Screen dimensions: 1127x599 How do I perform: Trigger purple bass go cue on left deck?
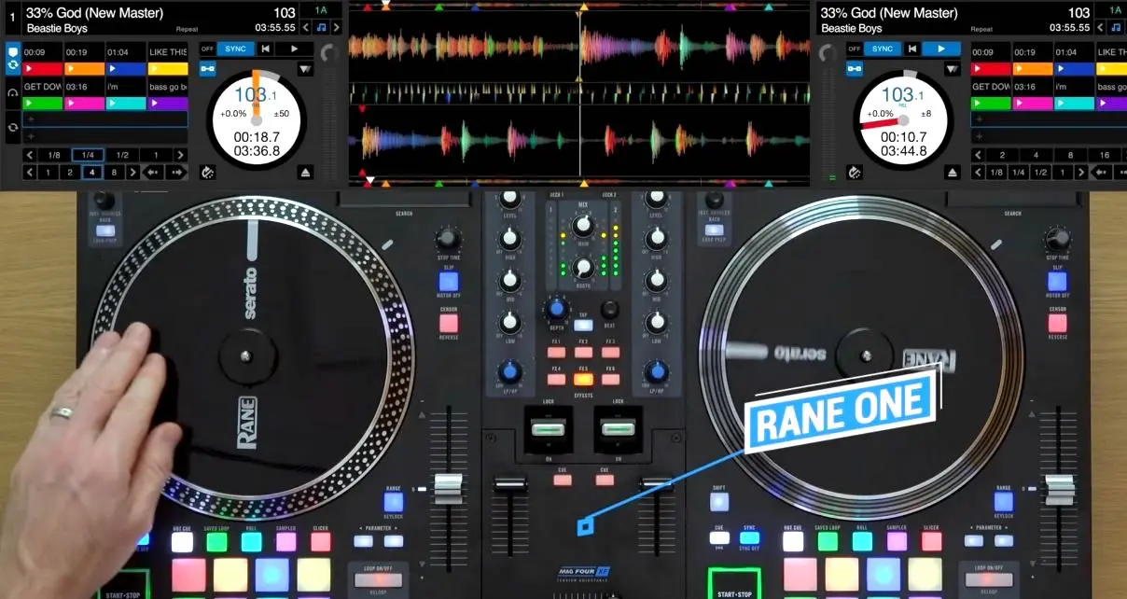(x=168, y=104)
